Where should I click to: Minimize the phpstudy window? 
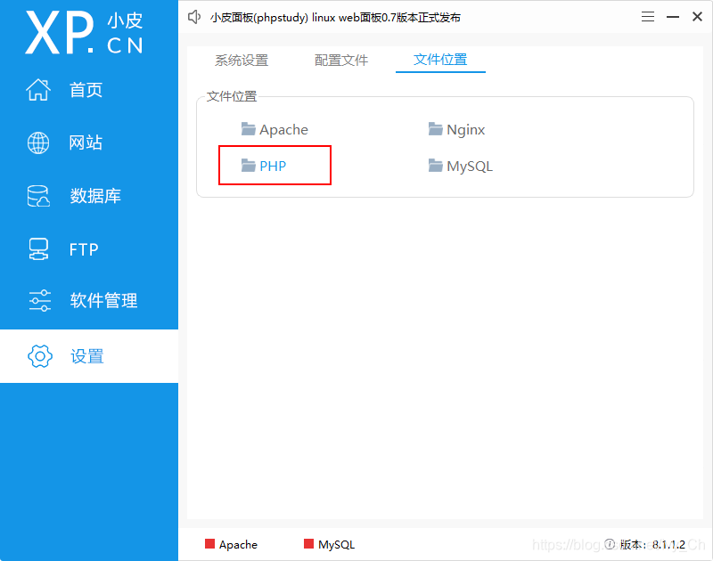coord(673,17)
